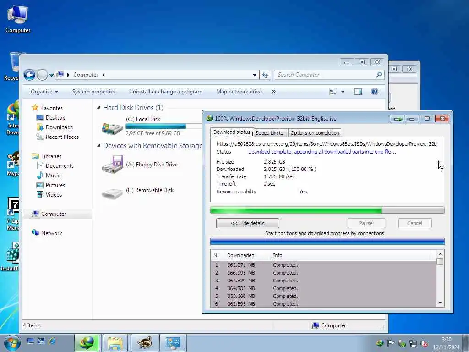Expand the address bar history dropdown
The image size is (469, 352).
255,75
